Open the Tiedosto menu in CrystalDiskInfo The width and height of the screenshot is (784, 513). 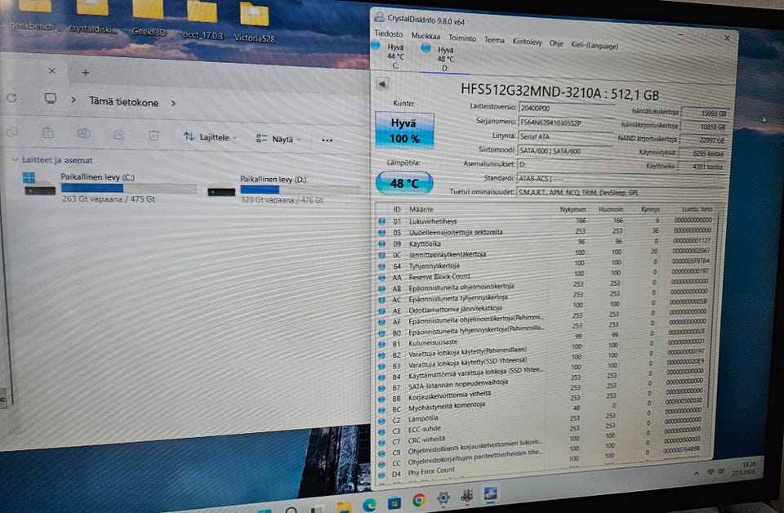pos(389,33)
